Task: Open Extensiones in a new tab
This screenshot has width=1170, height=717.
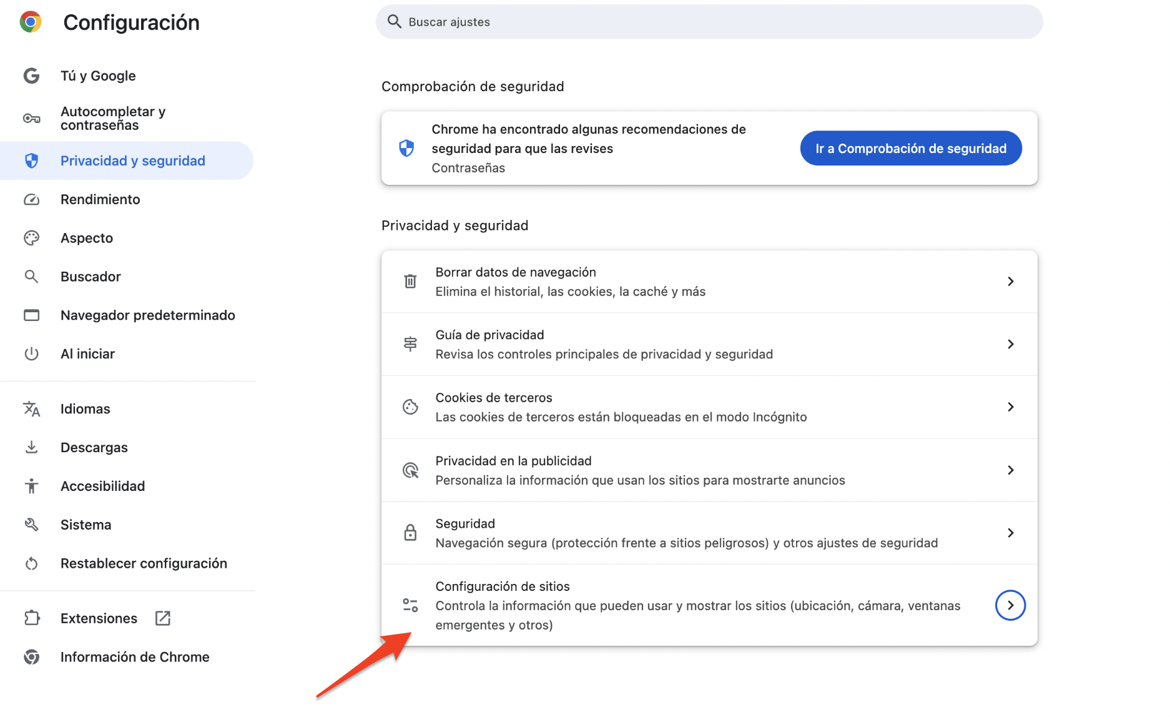Action: 162,618
